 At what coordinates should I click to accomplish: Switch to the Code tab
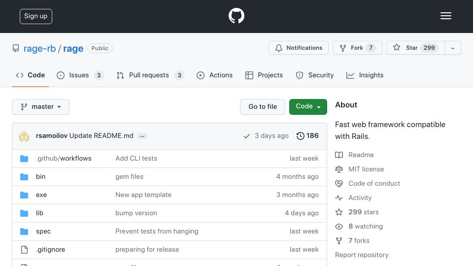[x=30, y=75]
